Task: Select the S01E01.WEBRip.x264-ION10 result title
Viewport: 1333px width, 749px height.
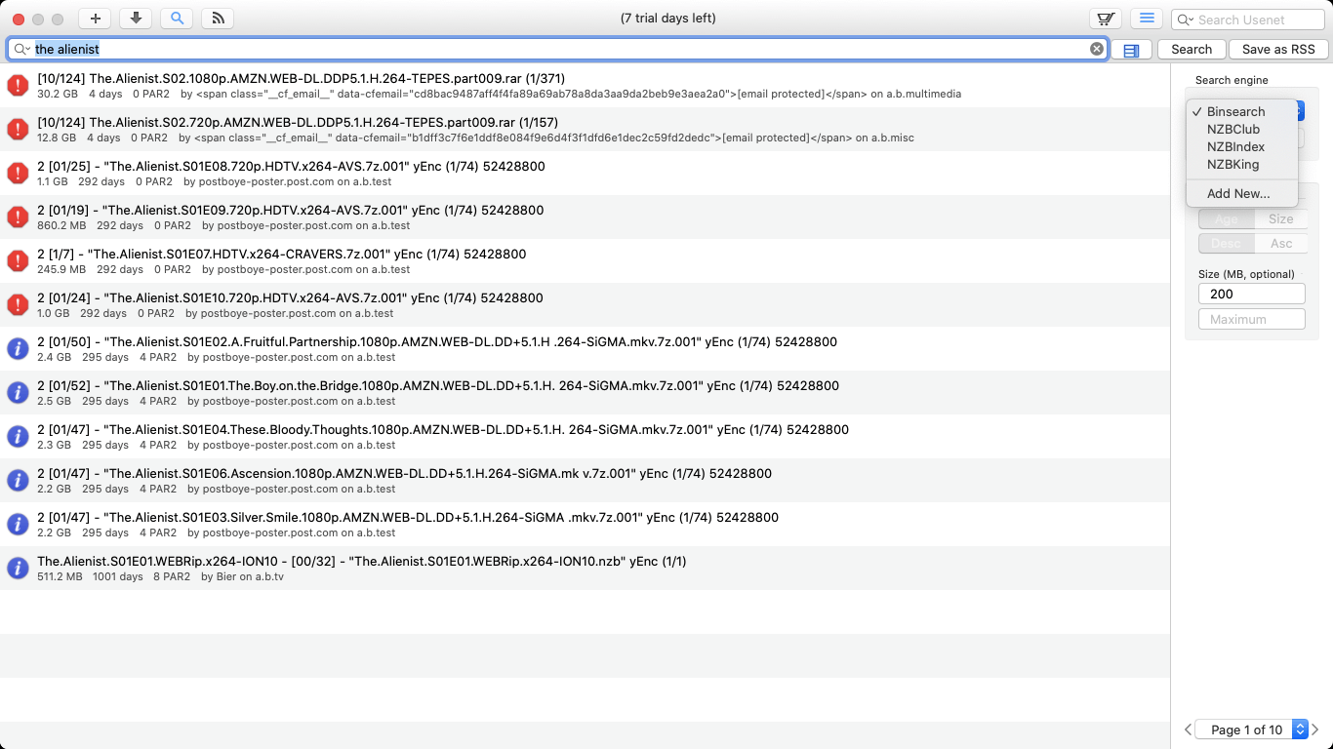Action: coord(362,561)
